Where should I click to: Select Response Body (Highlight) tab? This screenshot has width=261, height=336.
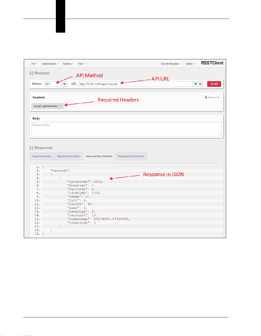tap(99, 156)
